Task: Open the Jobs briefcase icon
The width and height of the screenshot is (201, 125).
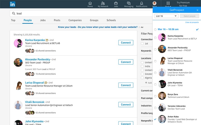Action: pos(116,3)
